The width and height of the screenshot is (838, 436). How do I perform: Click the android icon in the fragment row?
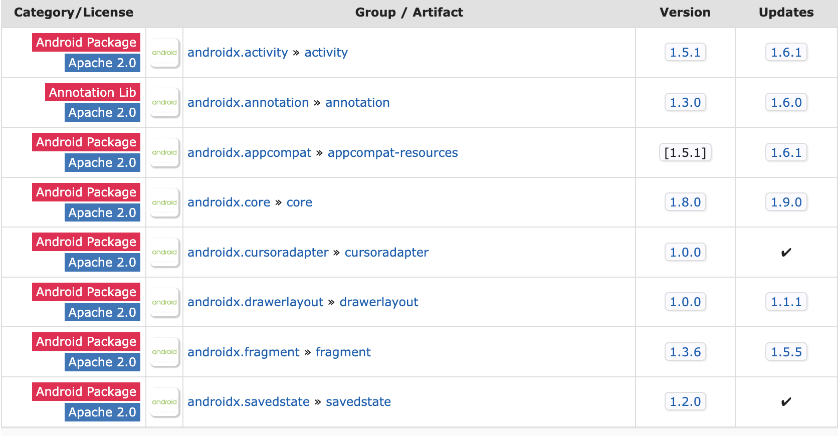(x=164, y=352)
